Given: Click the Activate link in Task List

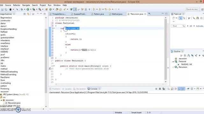Looking at the screenshot, I should [200, 26].
